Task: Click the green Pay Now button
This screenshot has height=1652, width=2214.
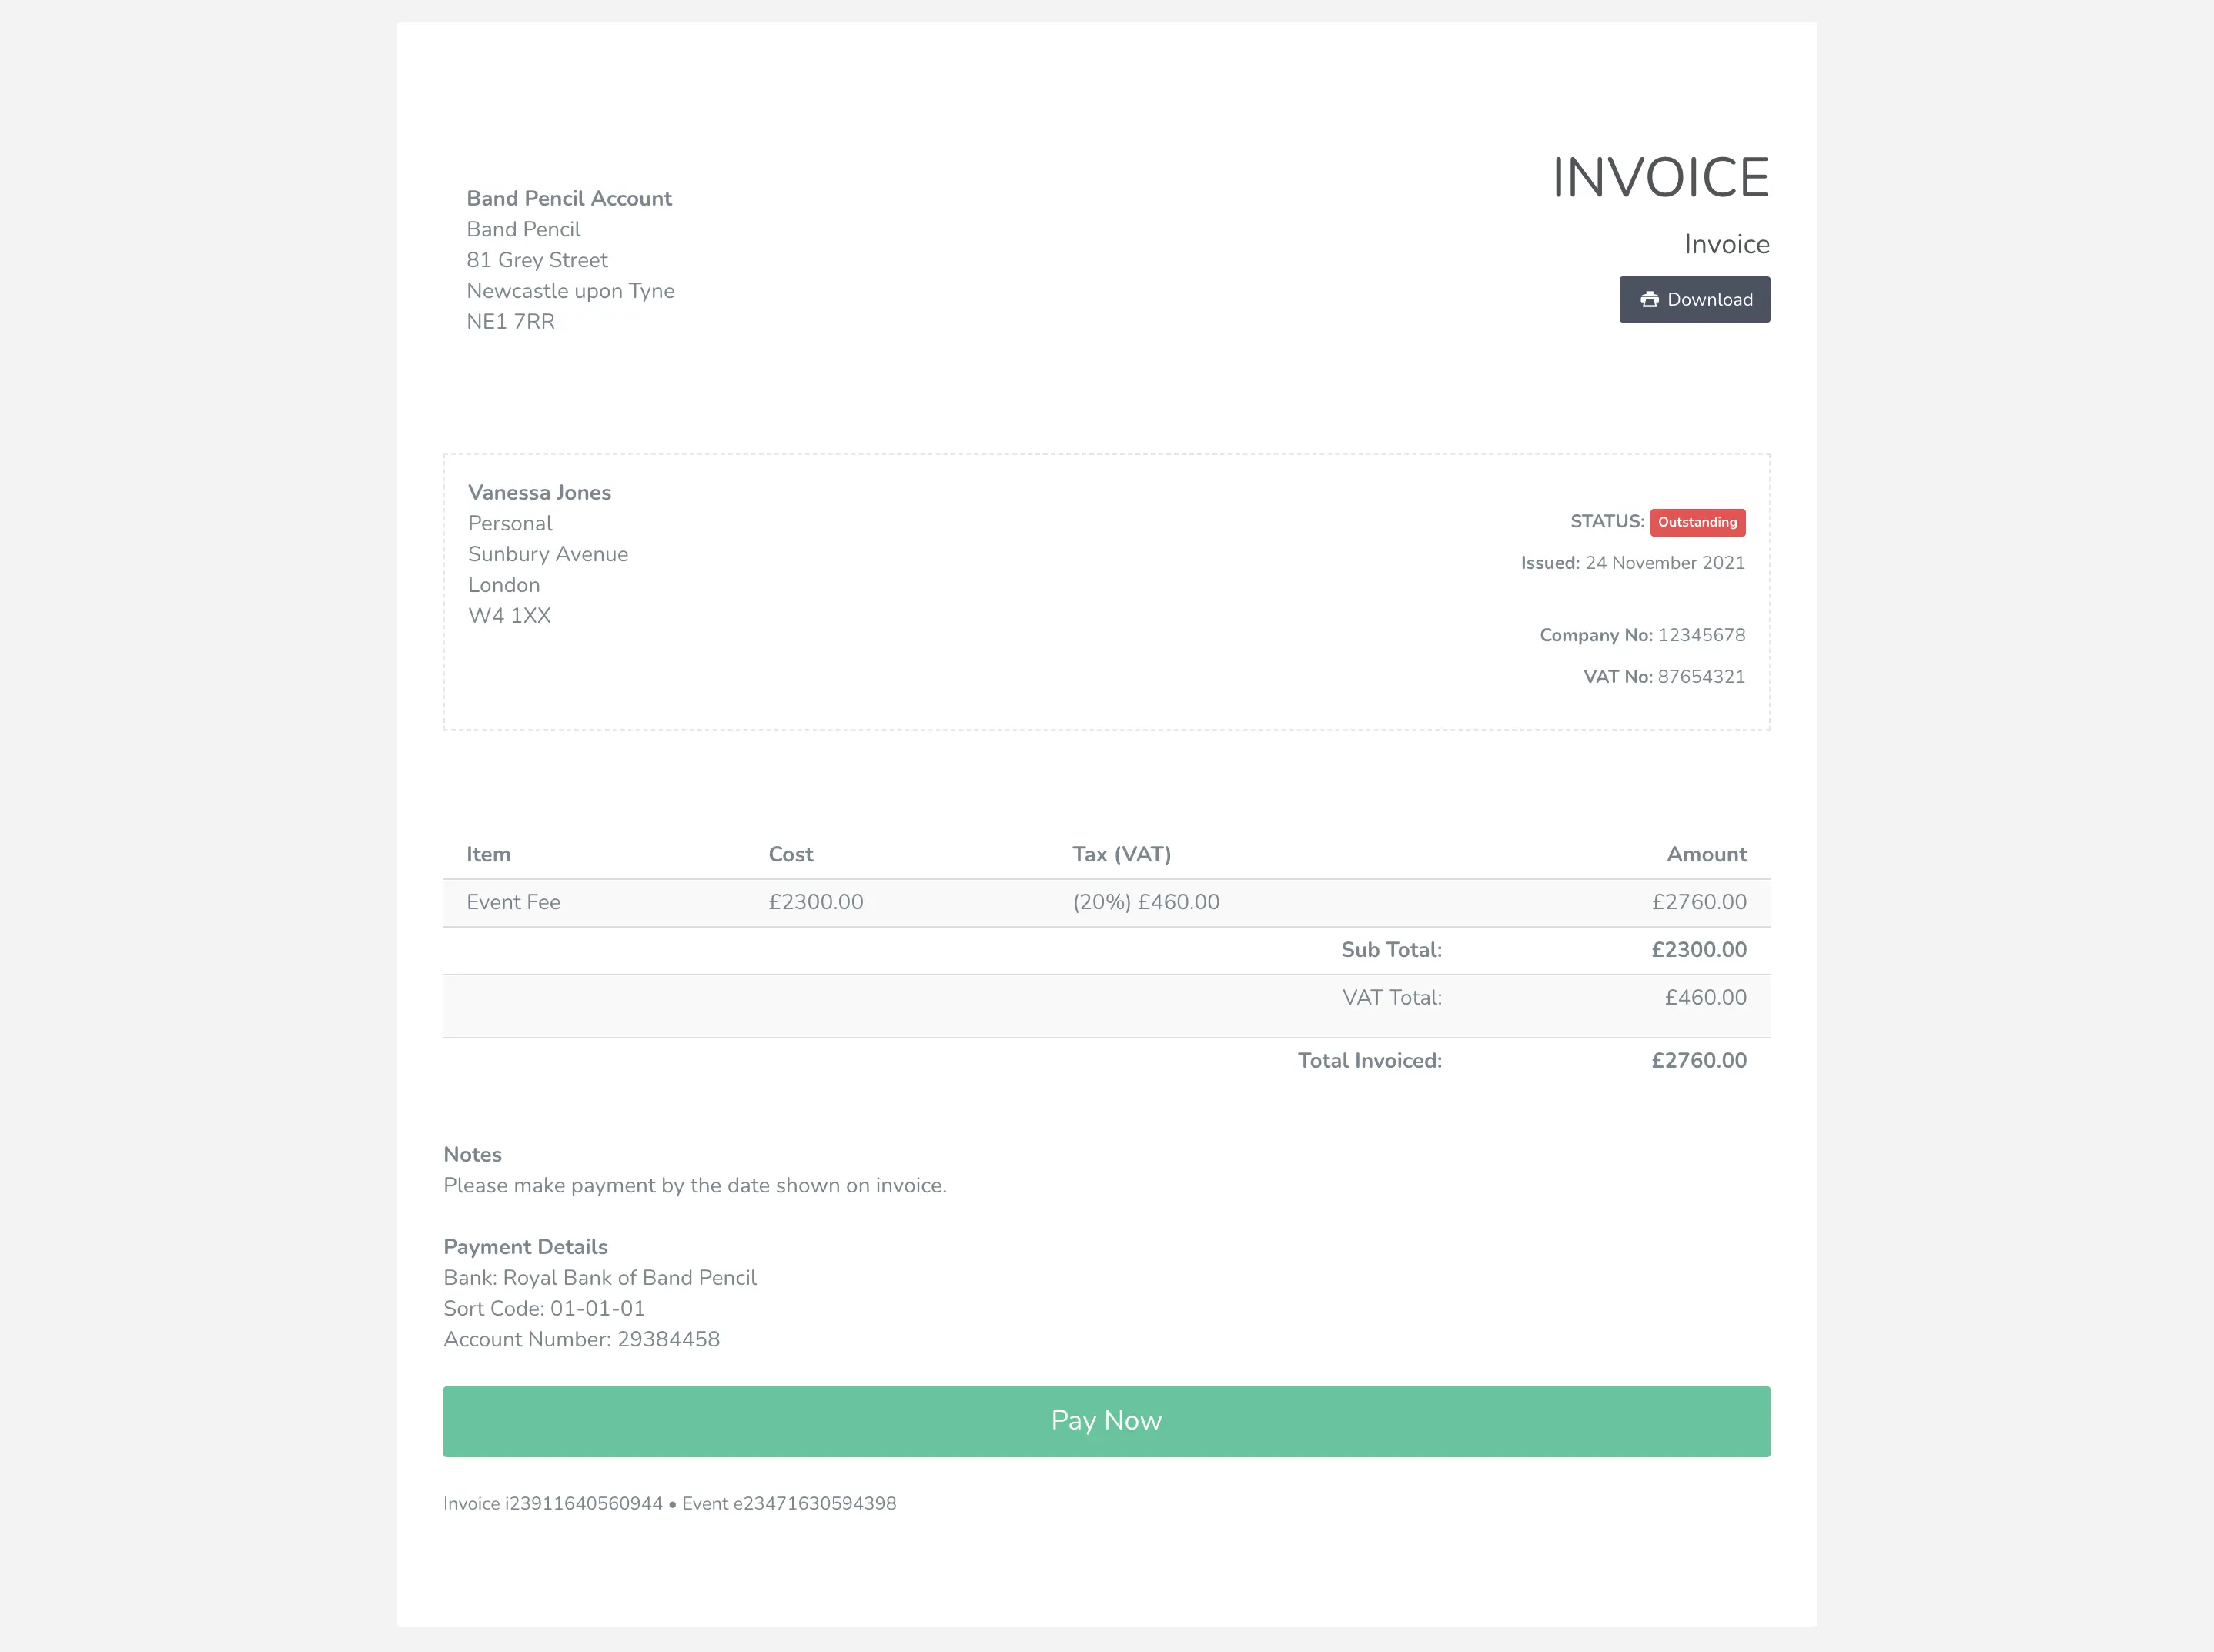Action: [x=1106, y=1421]
